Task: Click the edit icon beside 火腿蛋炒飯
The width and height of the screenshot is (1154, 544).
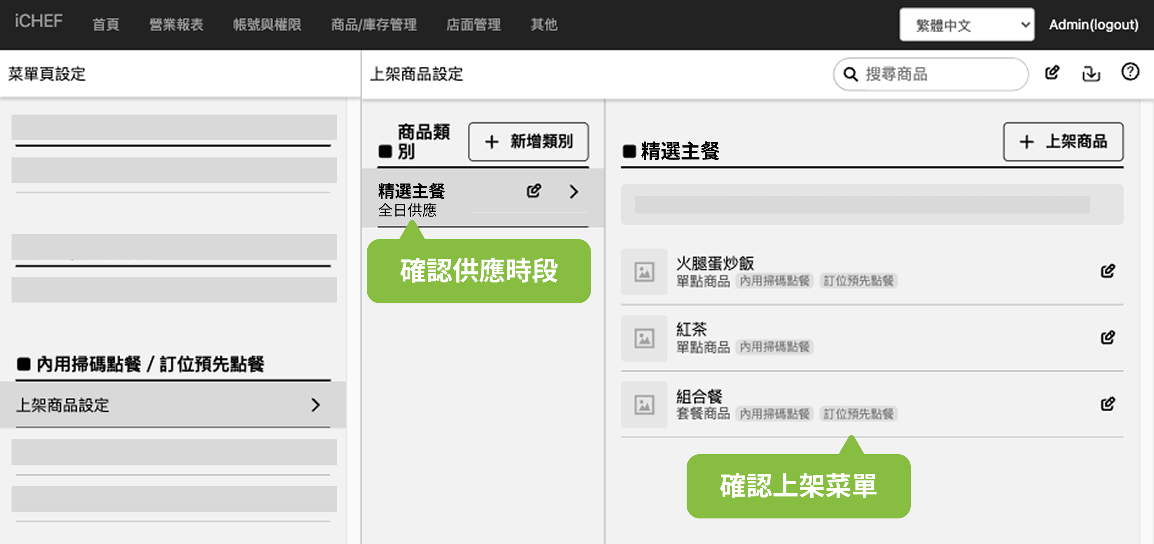Action: point(1107,271)
